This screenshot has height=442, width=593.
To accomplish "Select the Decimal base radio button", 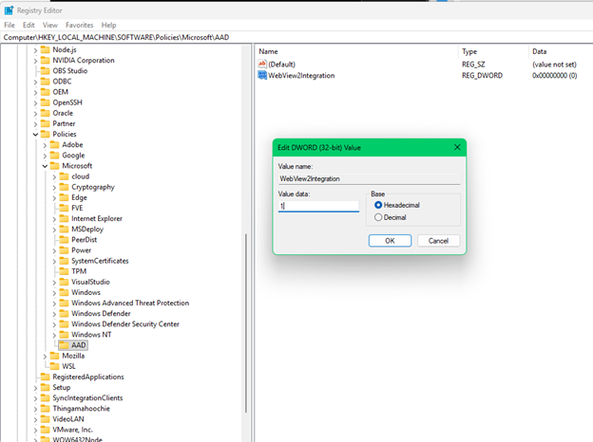I will 379,217.
